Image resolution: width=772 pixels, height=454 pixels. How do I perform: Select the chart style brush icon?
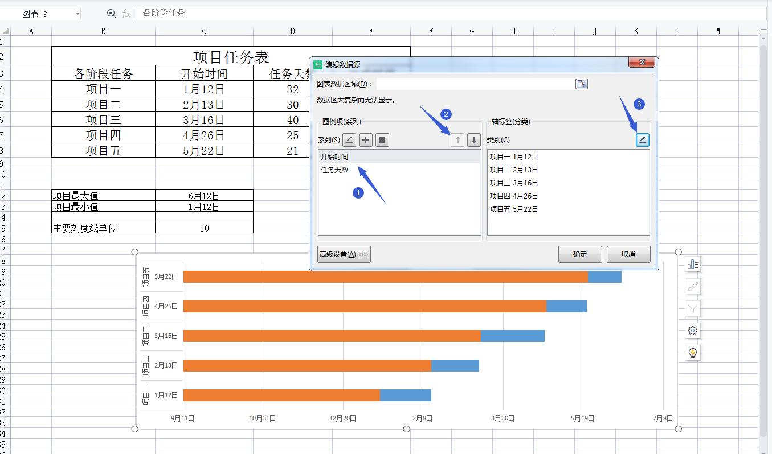pyautogui.click(x=692, y=286)
